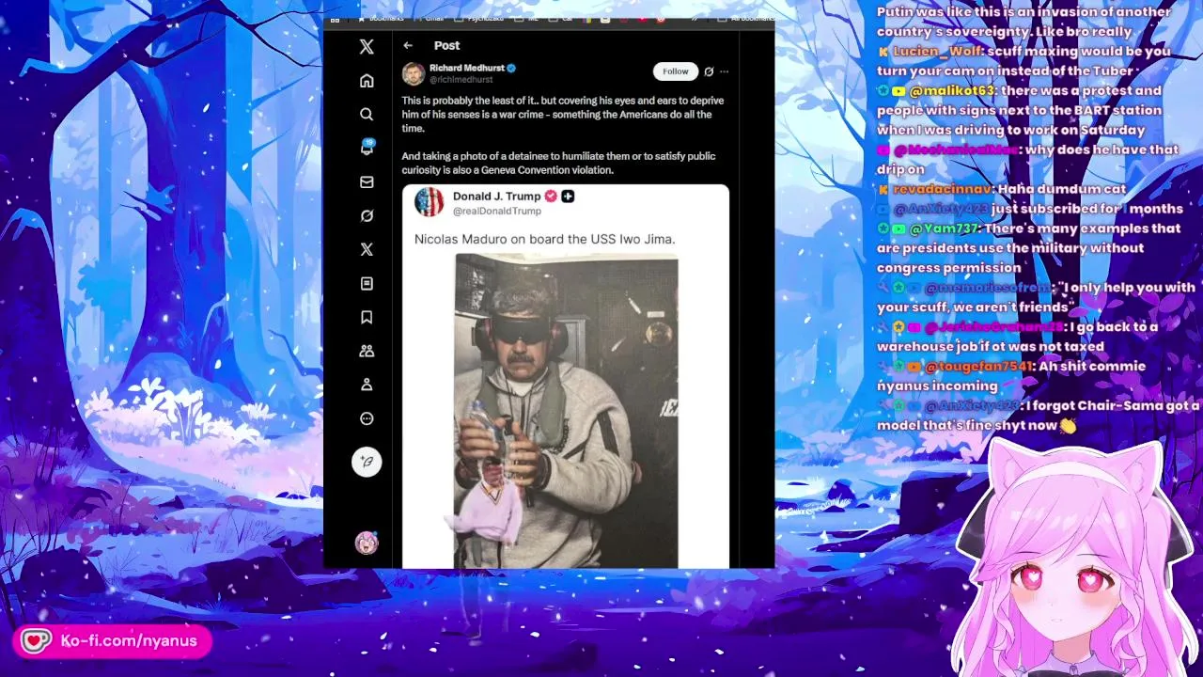
Task: Open Donald J. Trump's quoted avatar
Action: (x=430, y=202)
